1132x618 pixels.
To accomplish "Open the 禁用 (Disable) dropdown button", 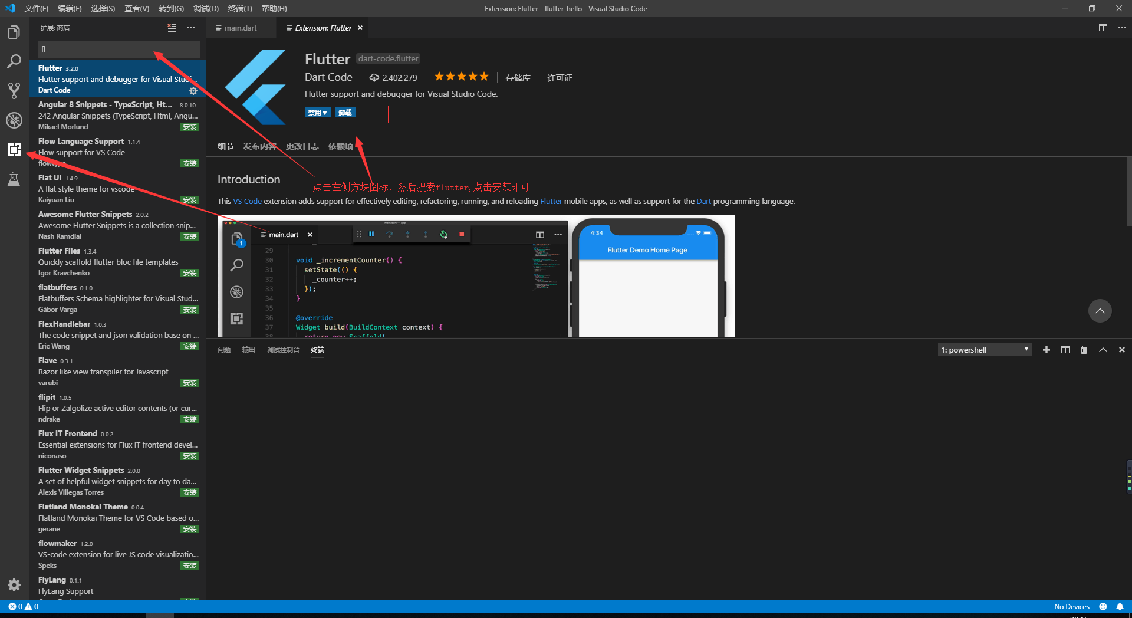I will tap(317, 113).
